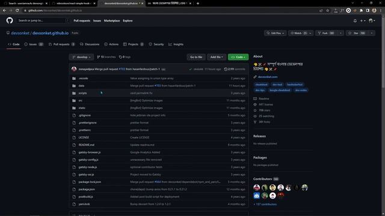This screenshot has height=216, width=385.
Task: Click the Go to file button
Action: click(196, 57)
